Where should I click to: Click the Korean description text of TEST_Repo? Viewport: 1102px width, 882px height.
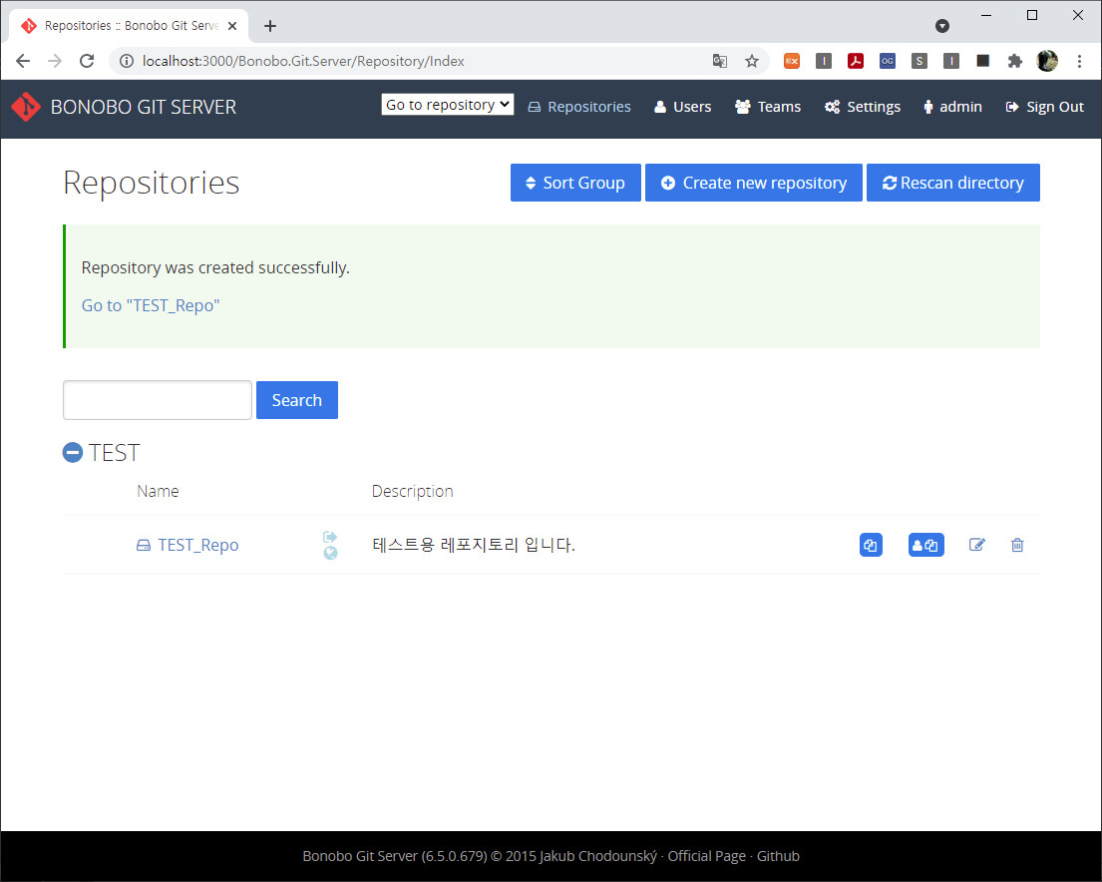[474, 545]
